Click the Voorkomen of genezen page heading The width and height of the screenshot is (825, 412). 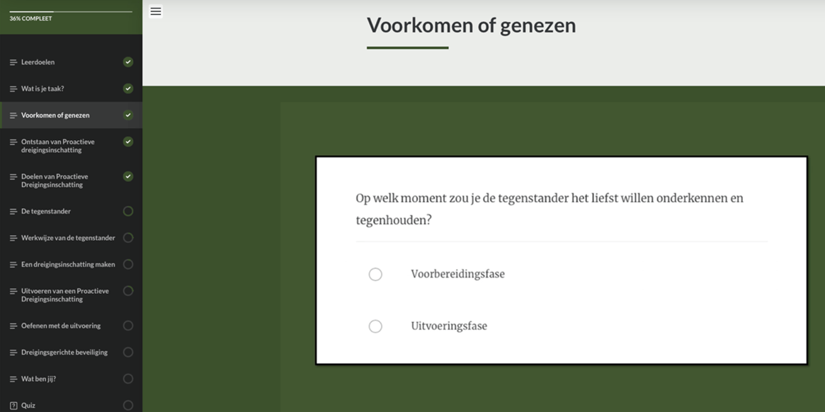pos(471,25)
